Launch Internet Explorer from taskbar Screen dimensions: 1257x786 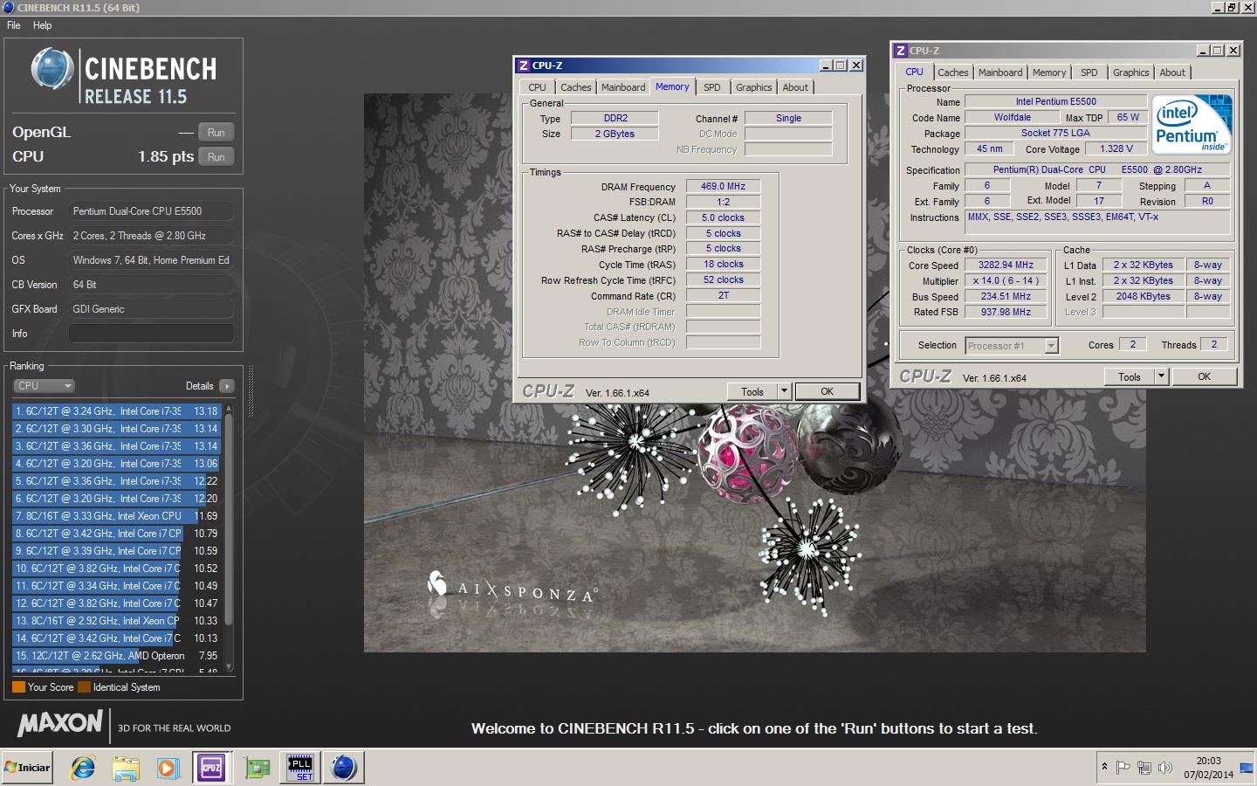coord(83,768)
